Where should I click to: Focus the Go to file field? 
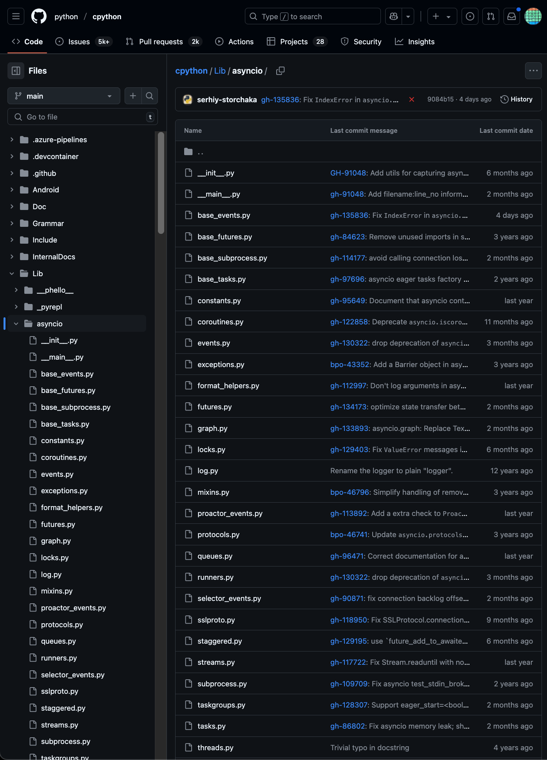click(83, 117)
